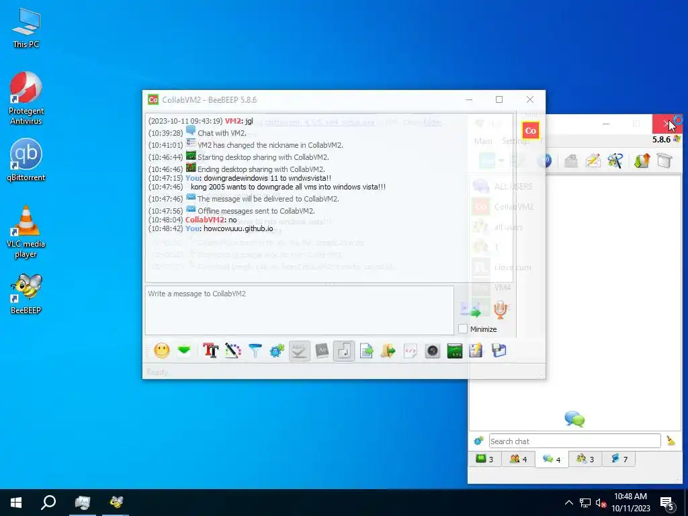The image size is (688, 516).
Task: Click the trash can icon in main toolbar
Action: point(664,161)
